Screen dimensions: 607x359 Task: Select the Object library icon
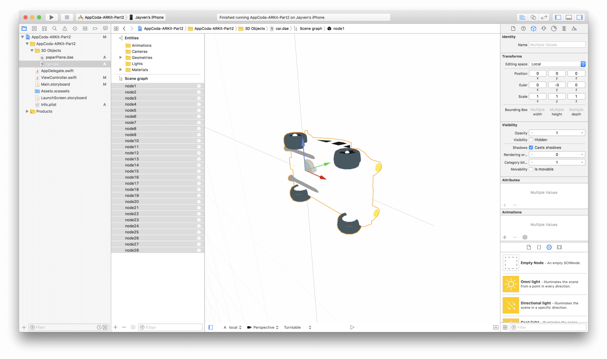tap(549, 247)
